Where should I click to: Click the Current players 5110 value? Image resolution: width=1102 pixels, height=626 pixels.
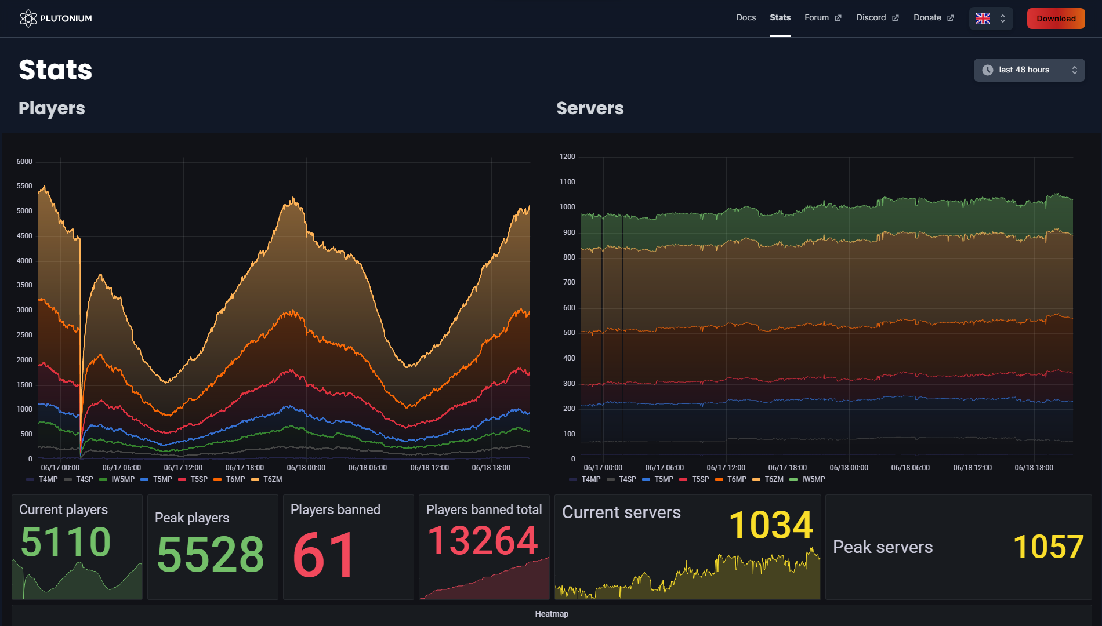coord(66,542)
